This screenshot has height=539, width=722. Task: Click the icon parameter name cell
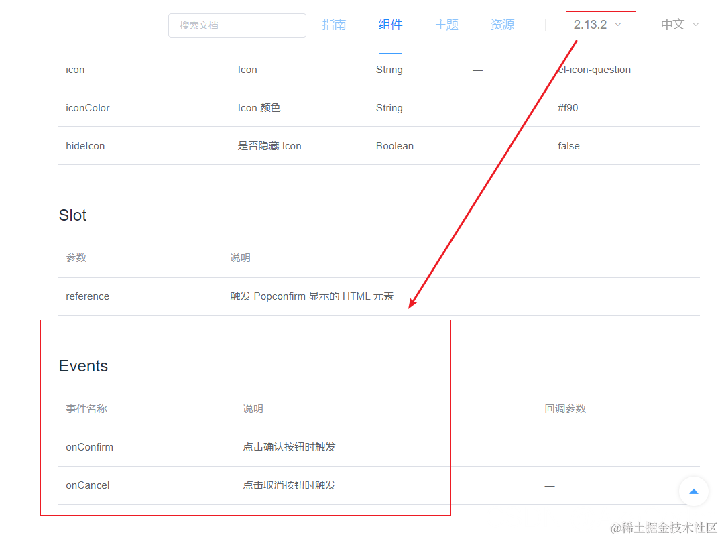[75, 70]
